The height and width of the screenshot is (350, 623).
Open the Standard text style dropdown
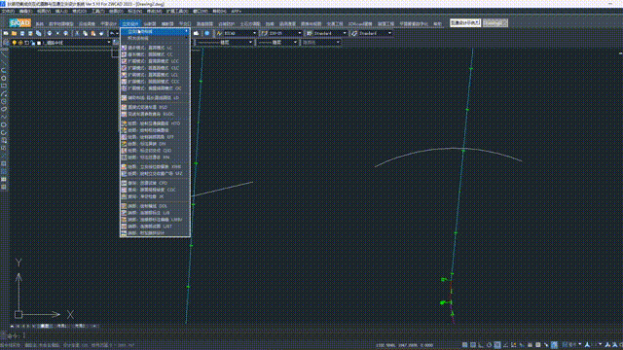pyautogui.click(x=326, y=33)
